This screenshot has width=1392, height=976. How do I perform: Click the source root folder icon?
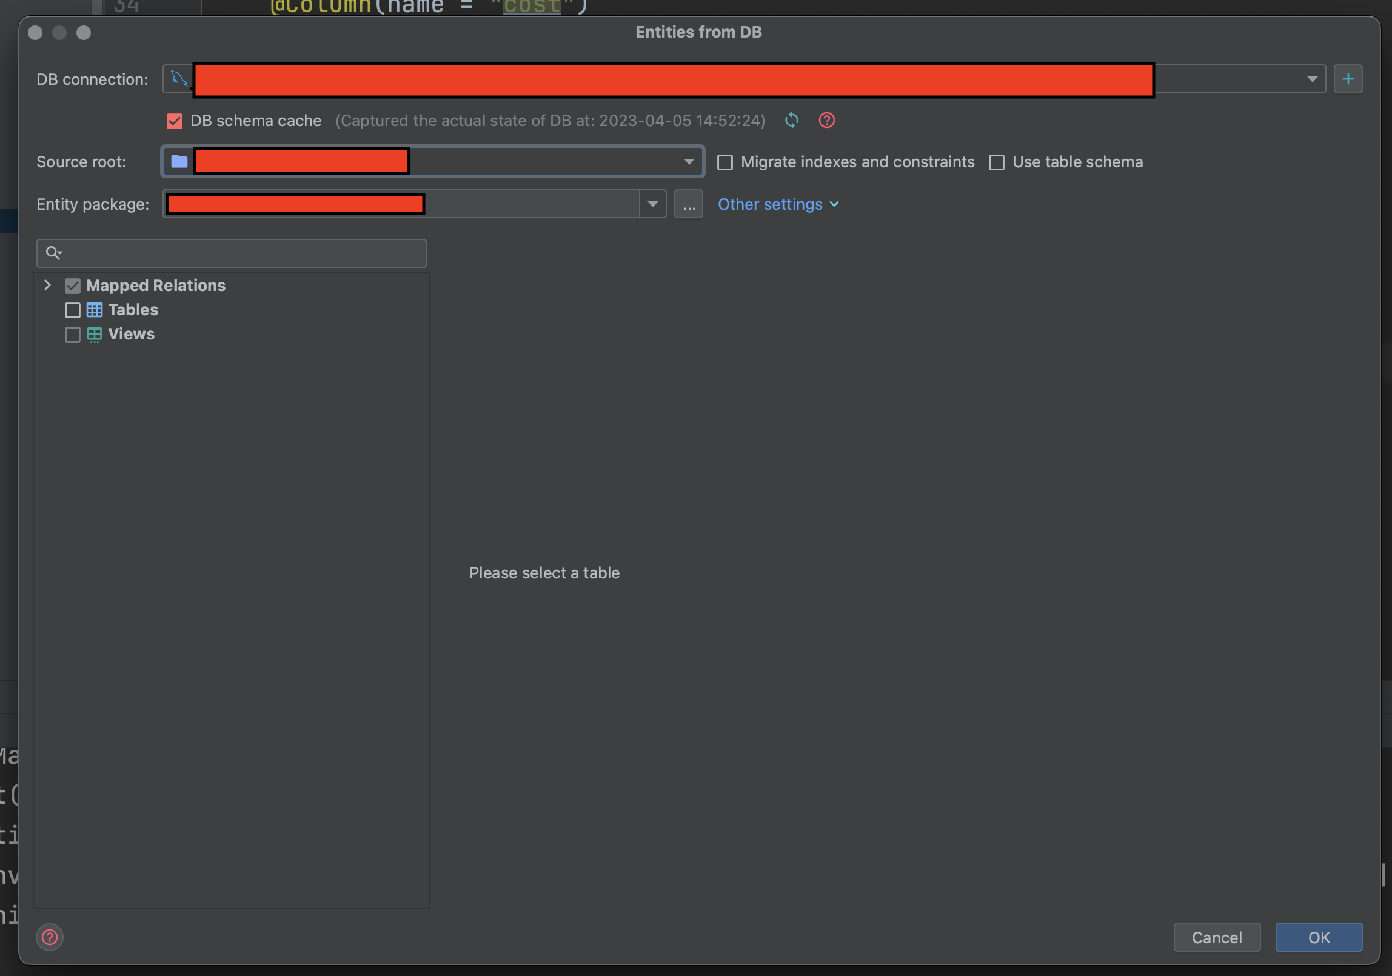point(179,162)
